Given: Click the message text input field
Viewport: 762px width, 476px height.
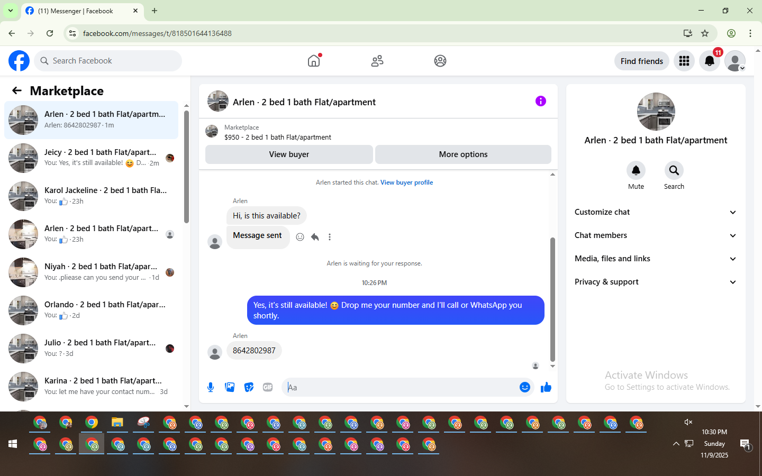Looking at the screenshot, I should coord(400,387).
